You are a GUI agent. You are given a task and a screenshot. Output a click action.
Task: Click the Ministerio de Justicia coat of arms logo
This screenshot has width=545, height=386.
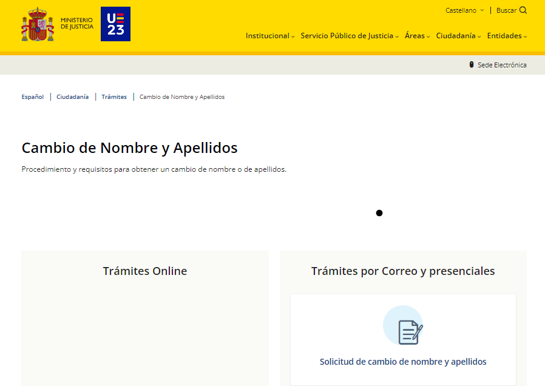[38, 24]
